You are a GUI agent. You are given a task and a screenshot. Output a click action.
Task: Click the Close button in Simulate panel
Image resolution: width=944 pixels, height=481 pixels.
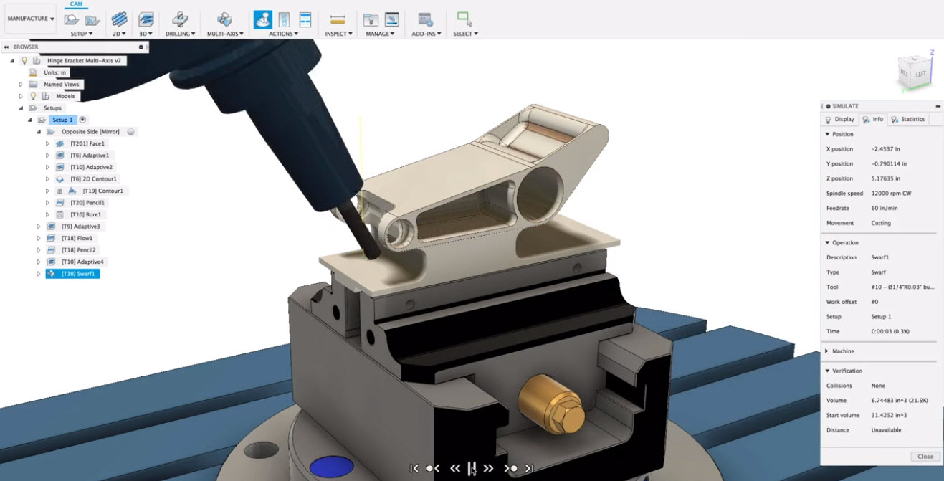coord(925,457)
